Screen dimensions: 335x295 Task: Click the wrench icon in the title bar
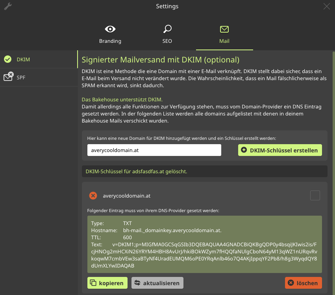point(7,6)
